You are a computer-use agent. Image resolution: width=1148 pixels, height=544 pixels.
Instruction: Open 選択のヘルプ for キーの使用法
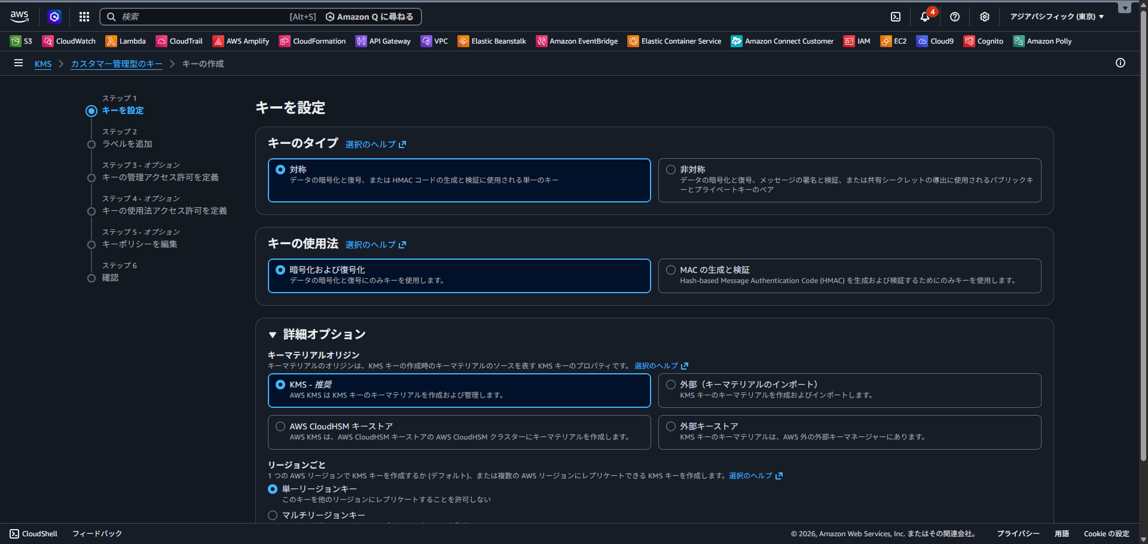375,245
